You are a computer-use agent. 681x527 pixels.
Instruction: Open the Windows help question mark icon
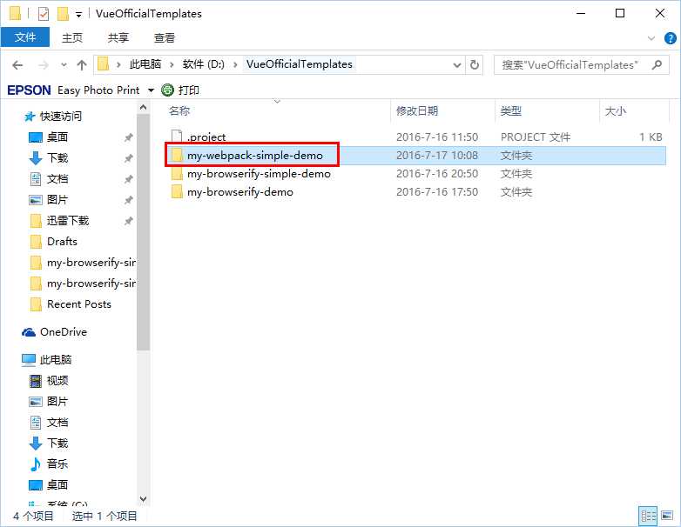(671, 38)
